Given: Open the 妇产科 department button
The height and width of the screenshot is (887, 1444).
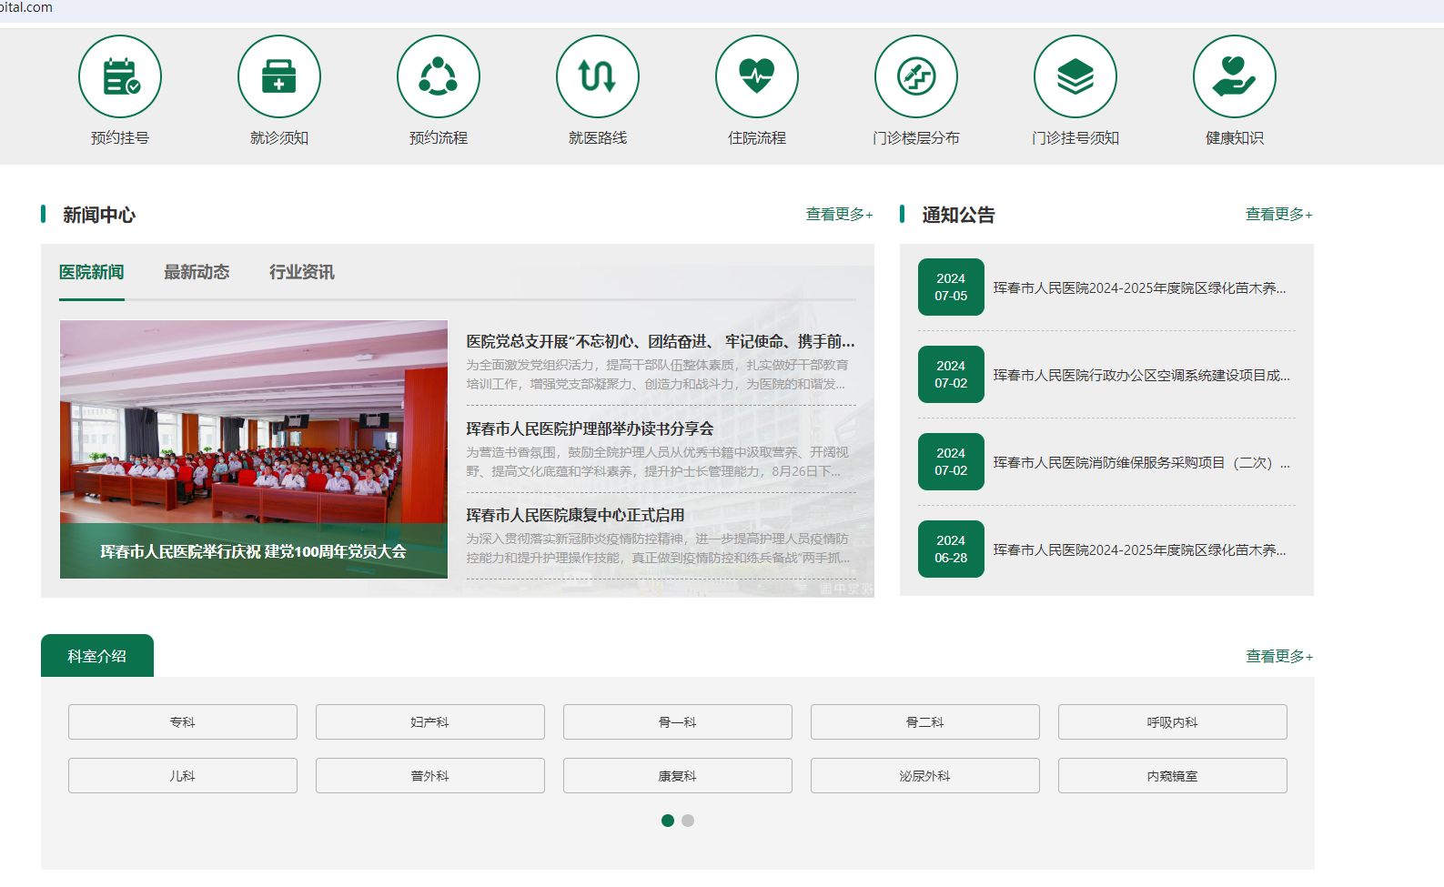Looking at the screenshot, I should coord(430,722).
